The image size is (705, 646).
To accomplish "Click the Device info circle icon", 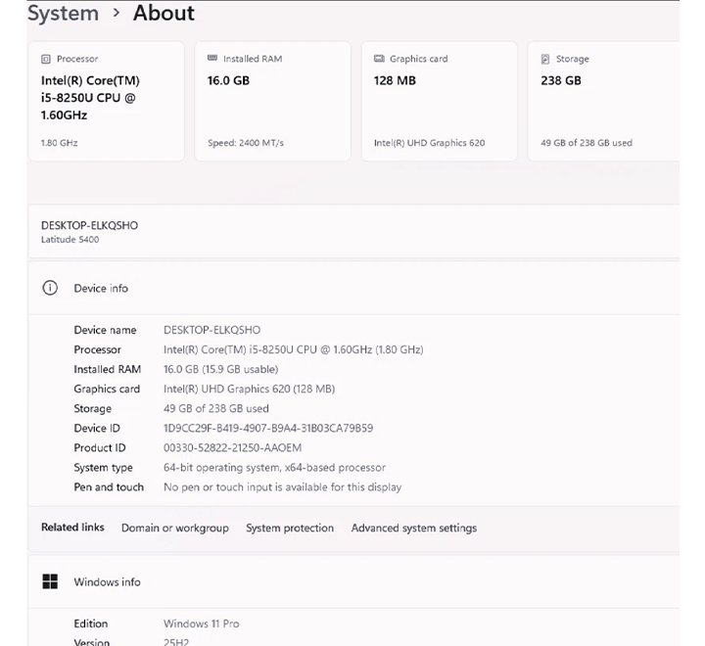I will click(50, 288).
